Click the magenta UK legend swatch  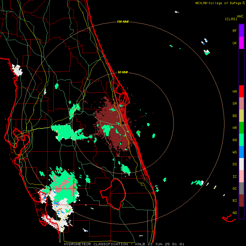[241, 43]
